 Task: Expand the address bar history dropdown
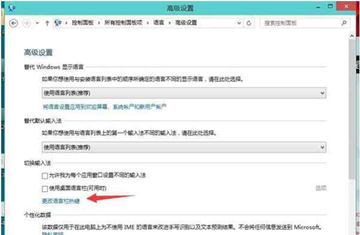pos(239,23)
